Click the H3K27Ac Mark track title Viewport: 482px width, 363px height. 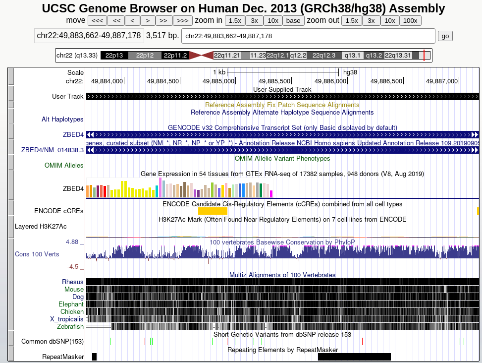(282, 219)
